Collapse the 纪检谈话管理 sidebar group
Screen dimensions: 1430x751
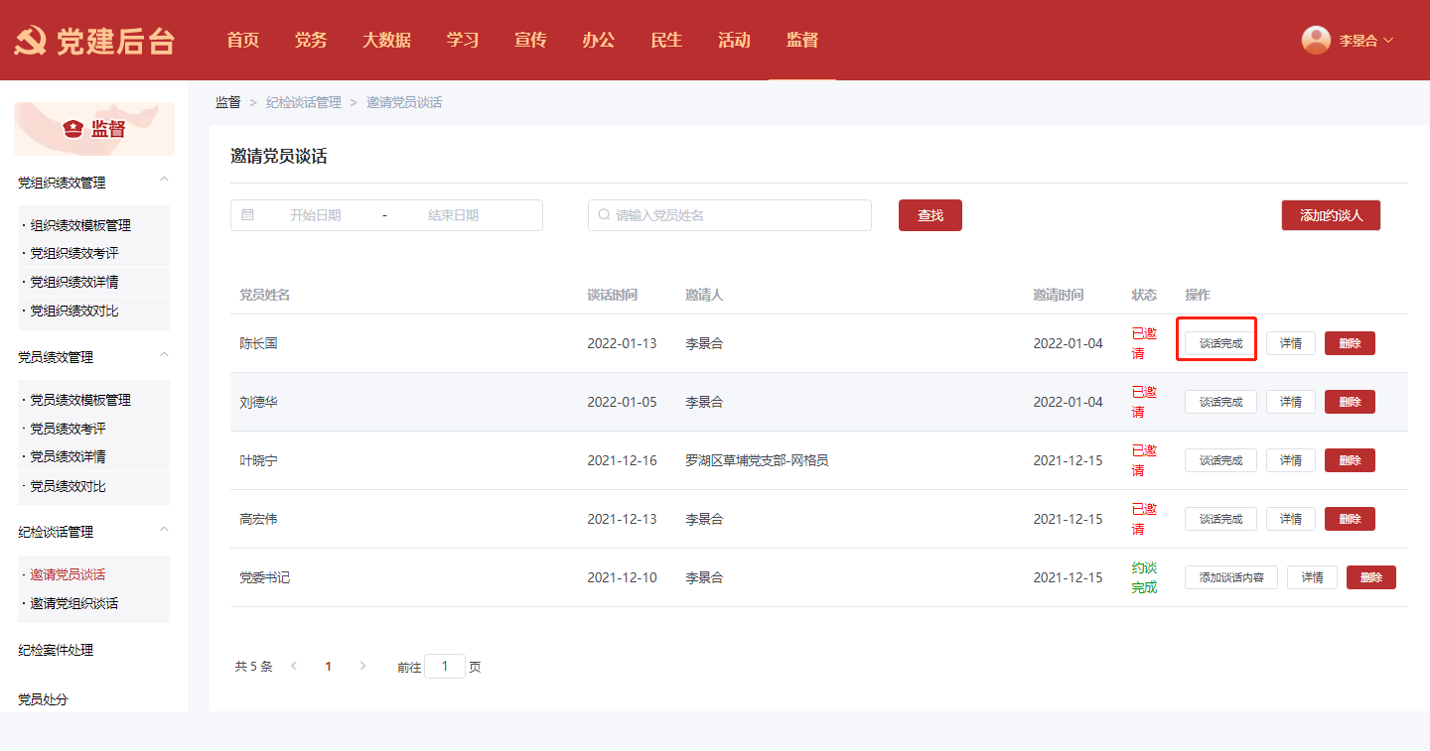tap(165, 530)
